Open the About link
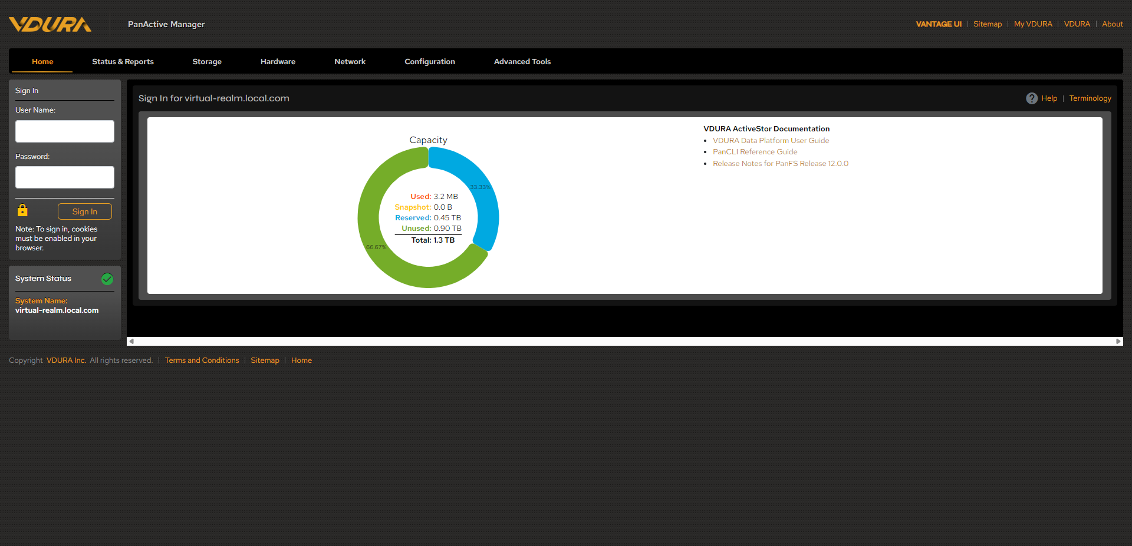Screen dimensions: 1132x546 (x=1113, y=24)
